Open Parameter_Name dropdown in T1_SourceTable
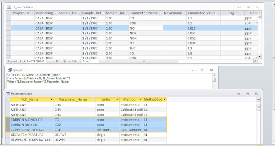This screenshot has width=275, height=146. click(x=161, y=13)
